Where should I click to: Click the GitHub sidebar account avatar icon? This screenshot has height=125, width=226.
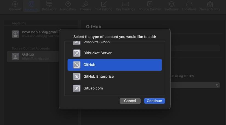[15, 56]
